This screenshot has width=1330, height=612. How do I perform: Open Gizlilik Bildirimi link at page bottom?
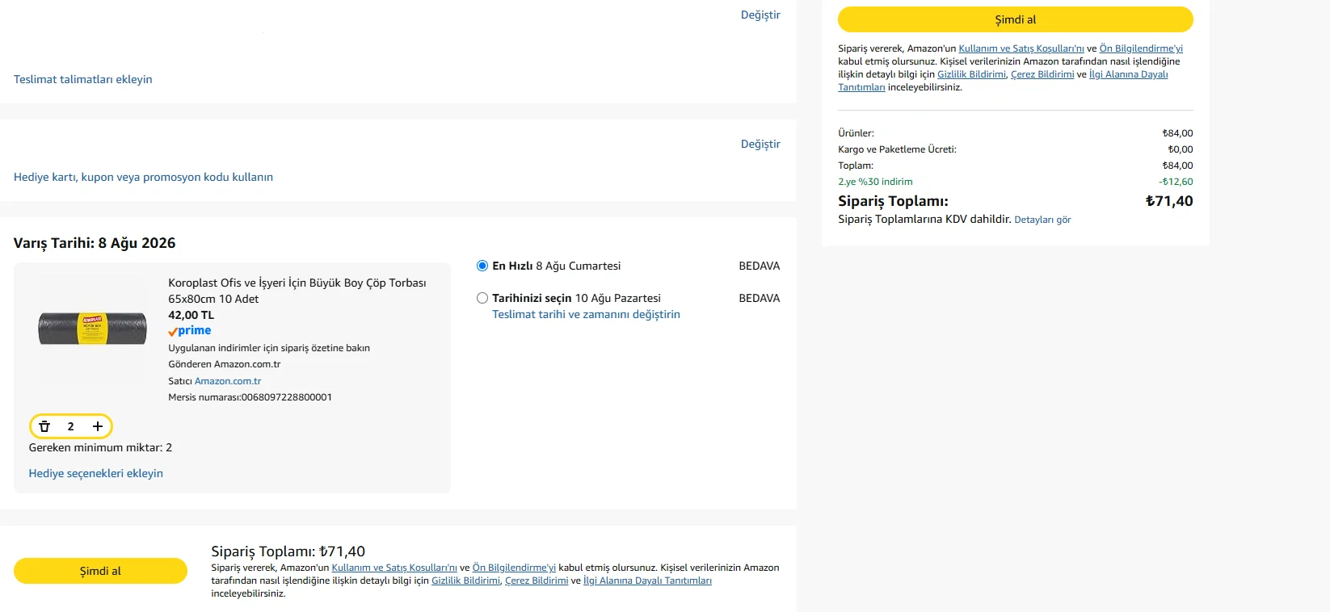pyautogui.click(x=465, y=581)
